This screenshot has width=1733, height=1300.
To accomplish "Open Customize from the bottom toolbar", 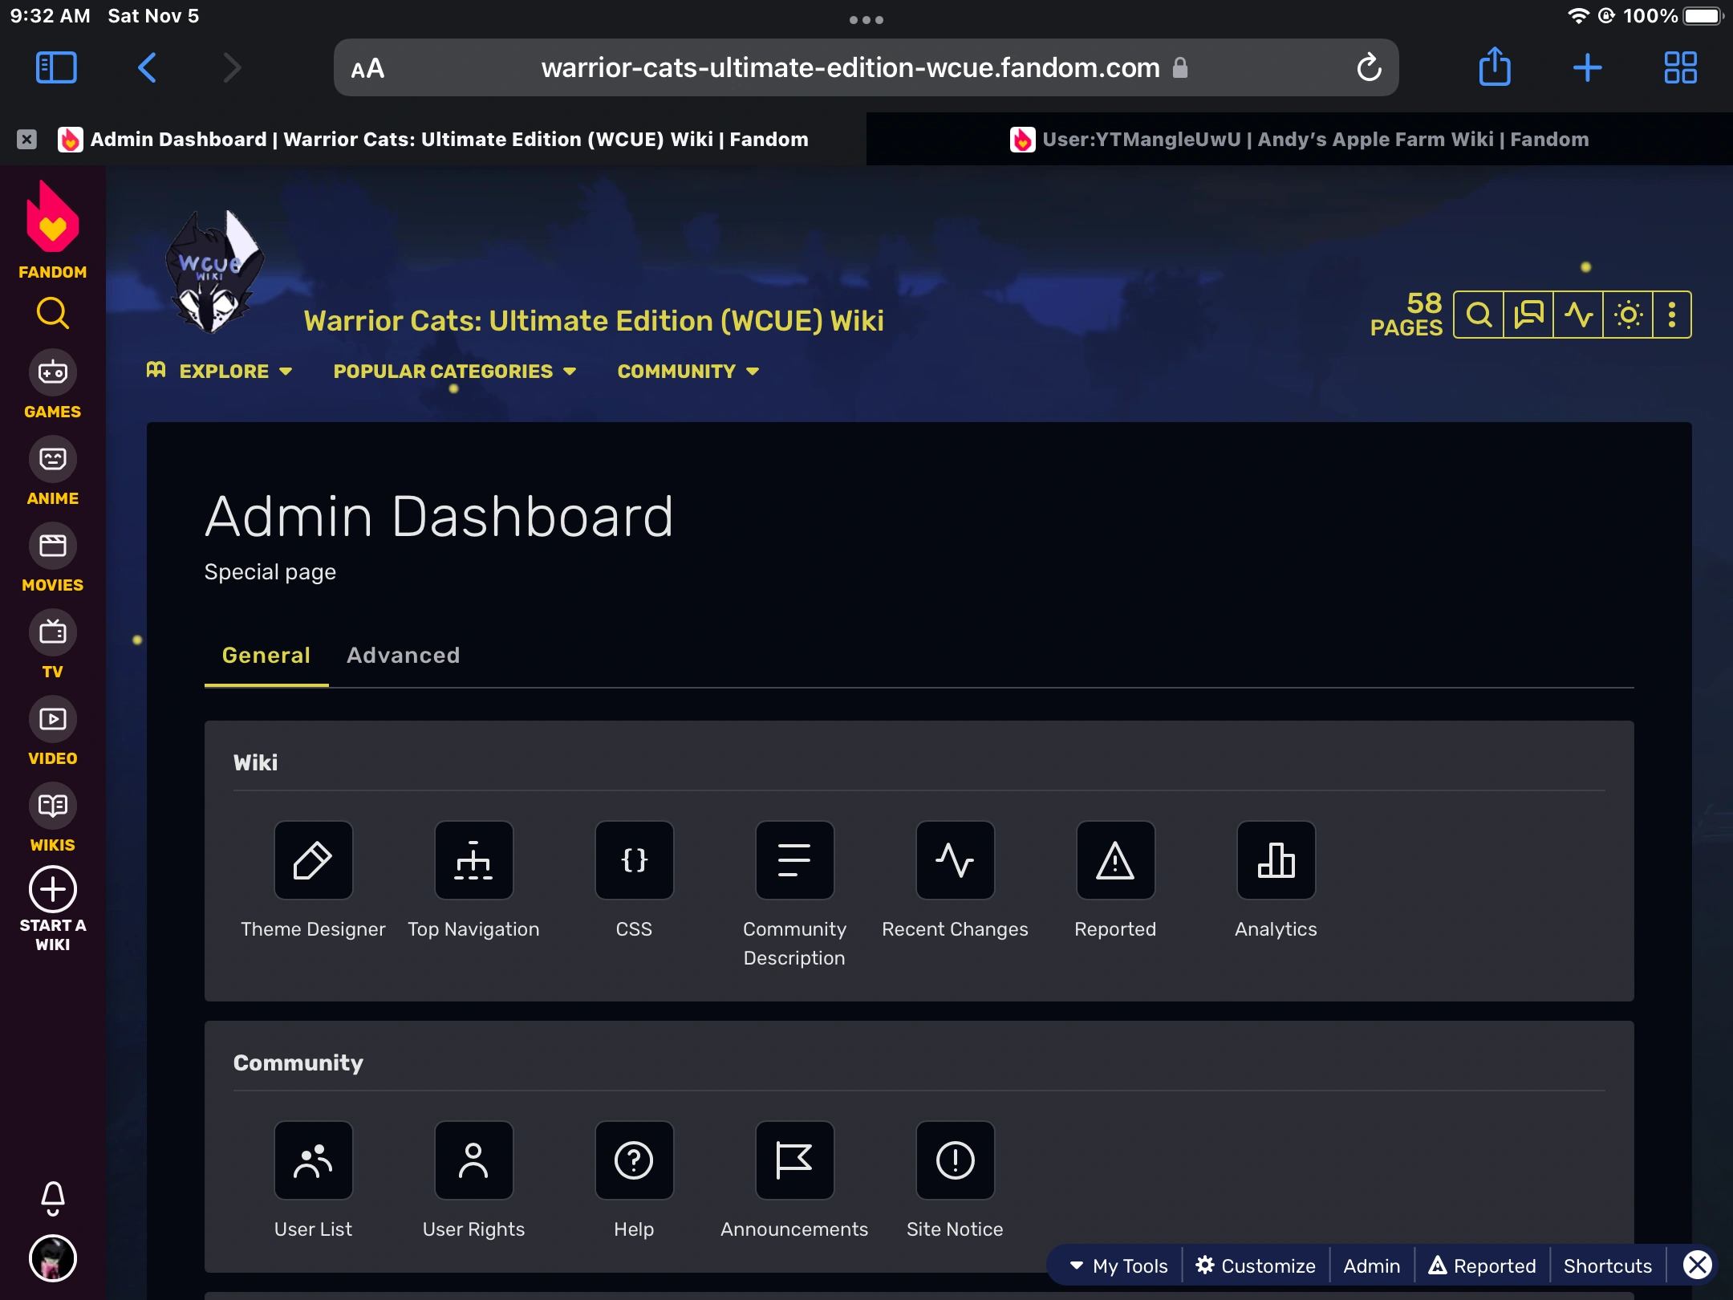I will (x=1255, y=1265).
